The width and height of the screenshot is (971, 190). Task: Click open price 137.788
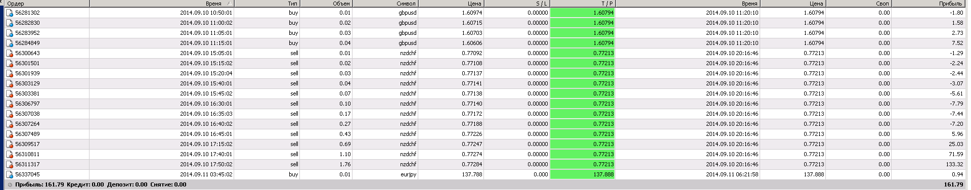(x=471, y=174)
